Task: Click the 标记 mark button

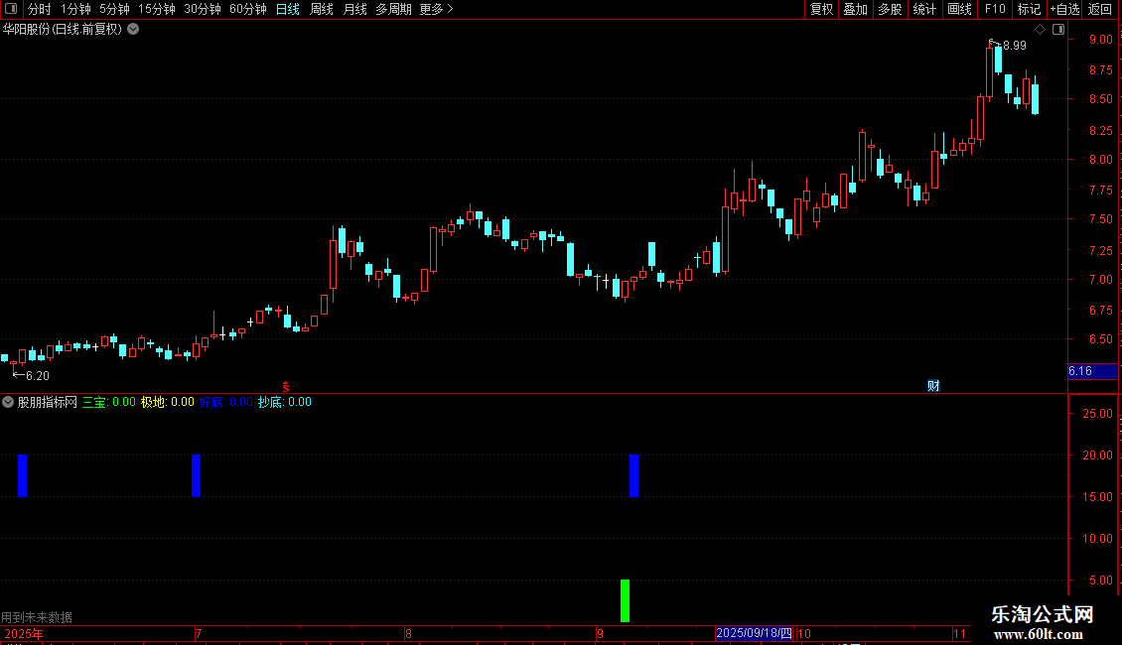Action: coord(1029,9)
